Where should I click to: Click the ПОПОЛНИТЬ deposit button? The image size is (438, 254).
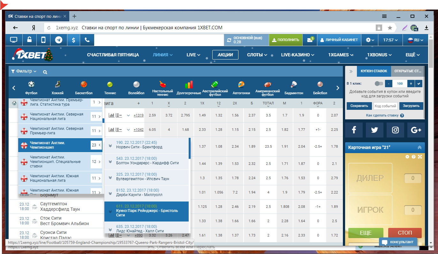(286, 40)
